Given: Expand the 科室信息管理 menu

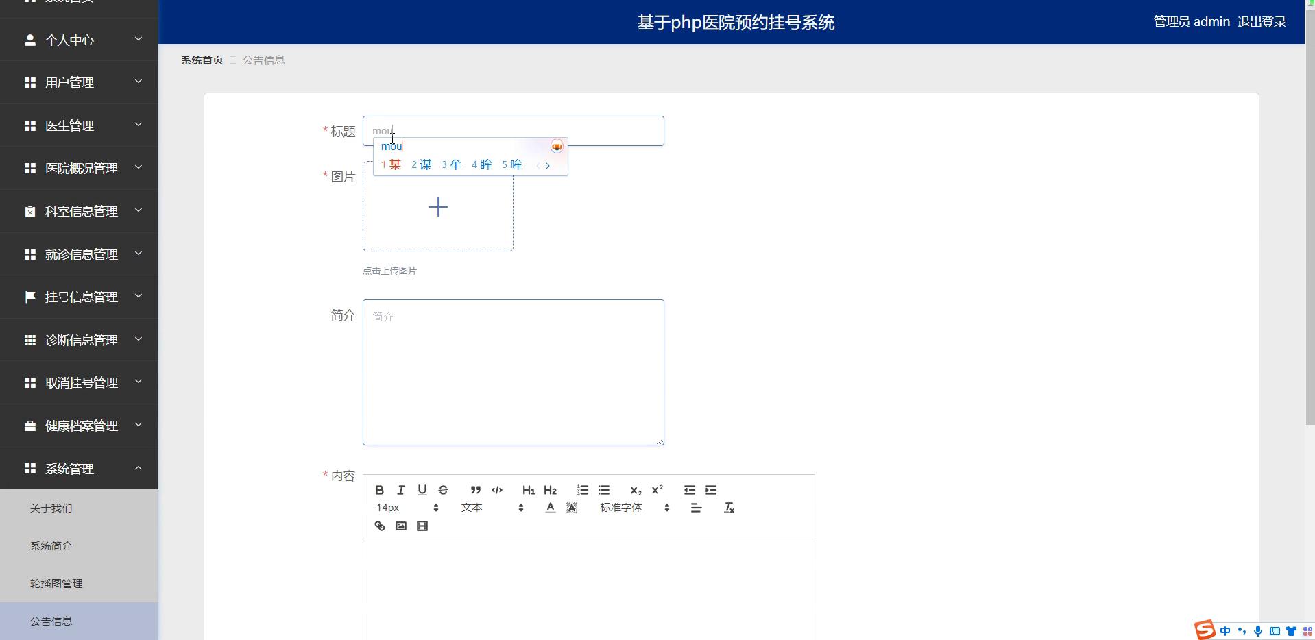Looking at the screenshot, I should pyautogui.click(x=79, y=211).
